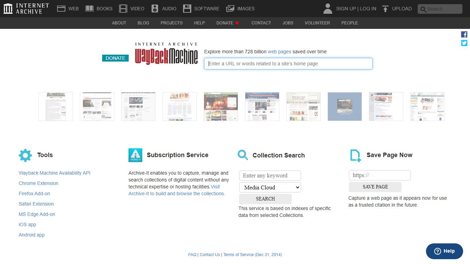Click the Collection Search magnifier icon

click(x=243, y=155)
